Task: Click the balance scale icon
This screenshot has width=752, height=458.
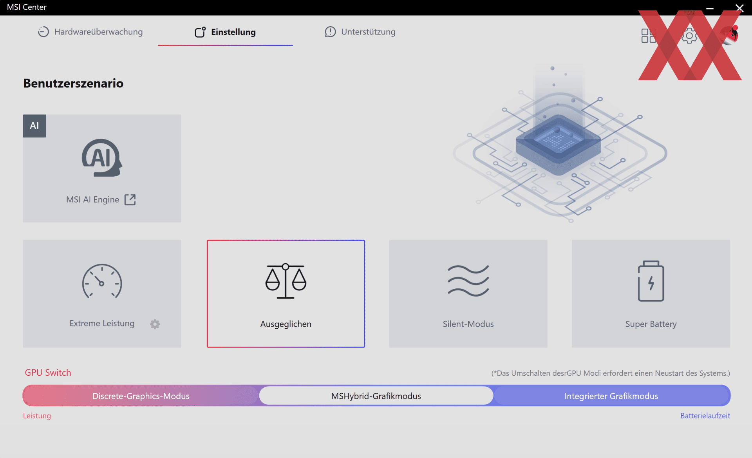Action: click(x=286, y=281)
